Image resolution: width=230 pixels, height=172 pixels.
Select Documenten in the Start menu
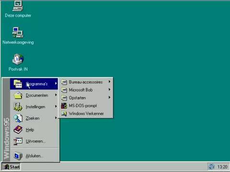coord(34,95)
